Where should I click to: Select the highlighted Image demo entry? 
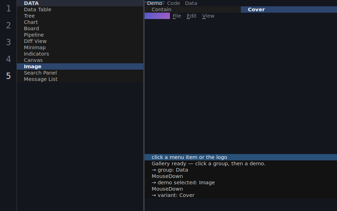point(80,66)
